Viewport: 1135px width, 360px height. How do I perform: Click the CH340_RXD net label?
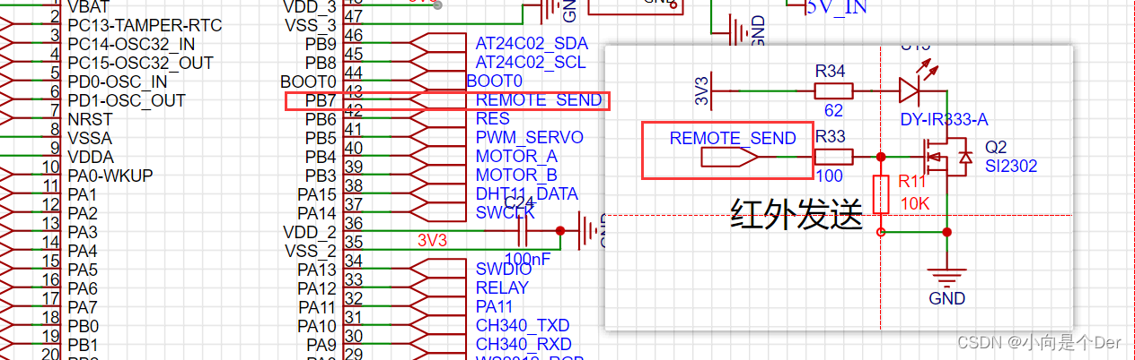click(x=524, y=344)
